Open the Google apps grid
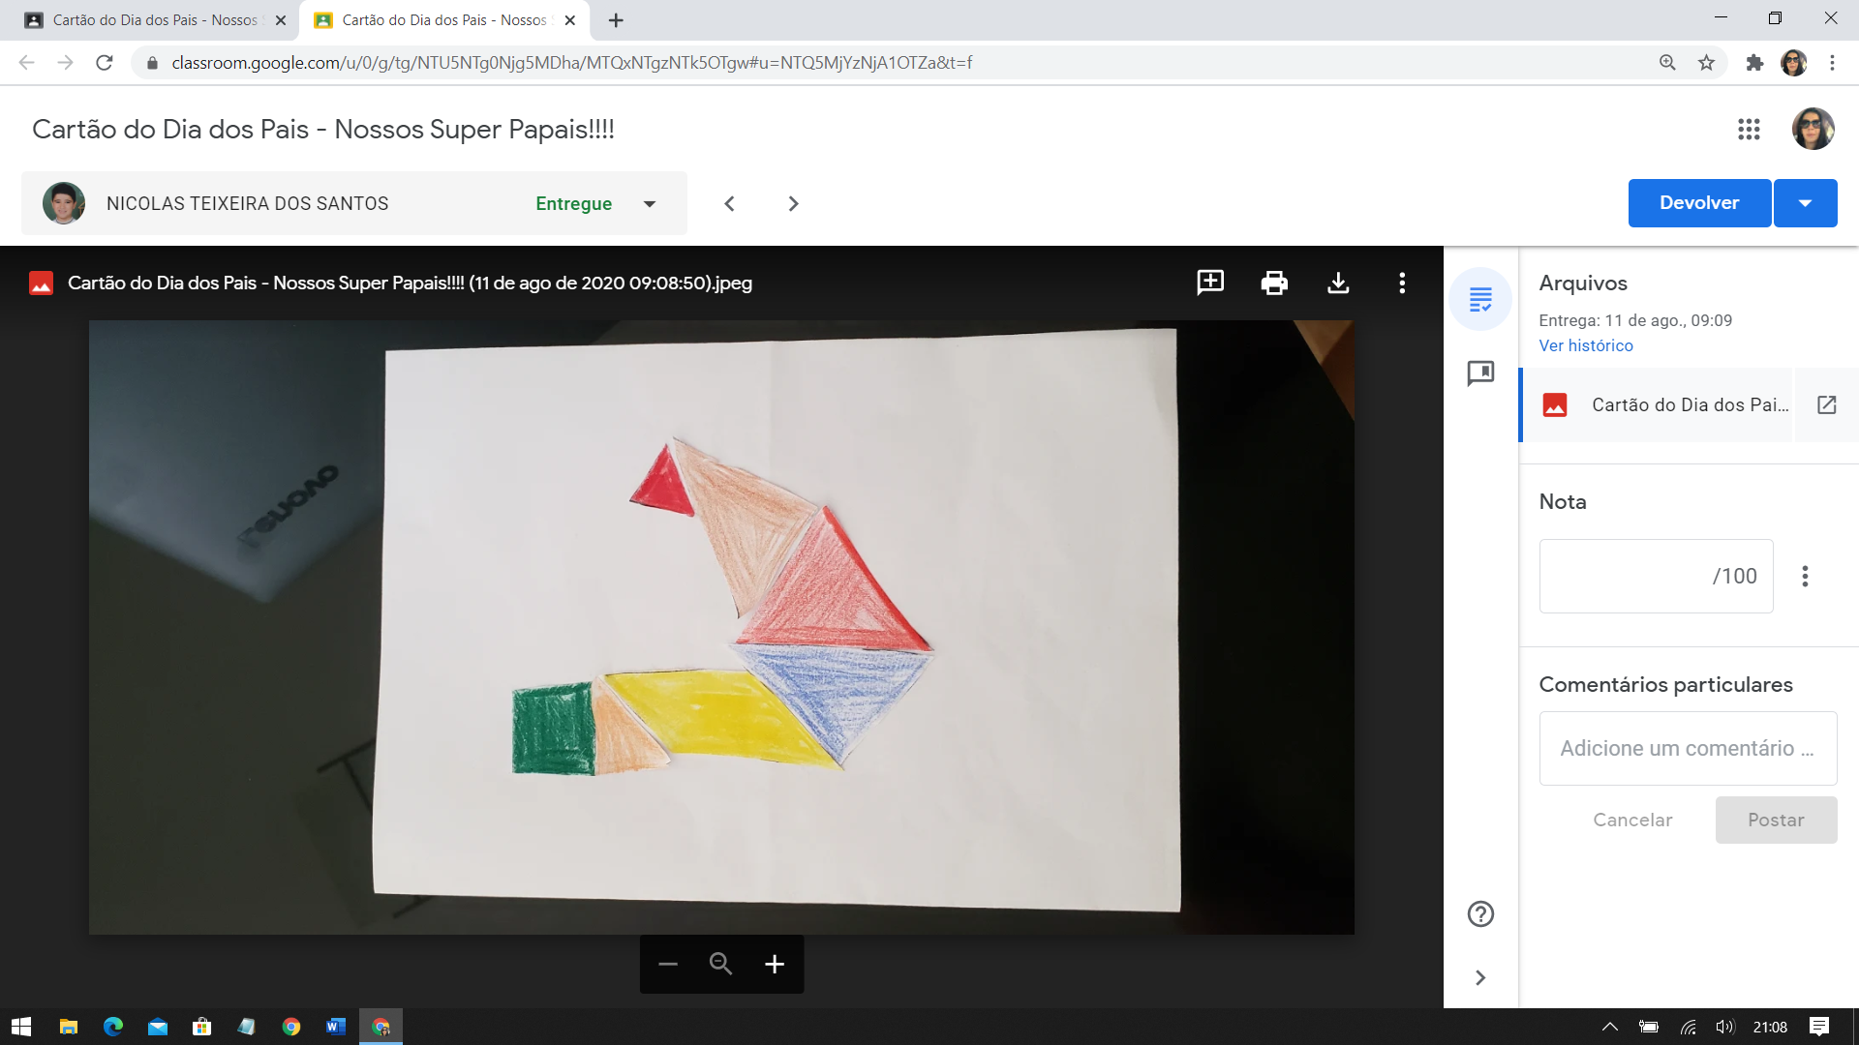Viewport: 1859px width, 1045px height. pyautogui.click(x=1749, y=130)
